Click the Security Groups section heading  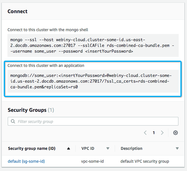point(27,110)
